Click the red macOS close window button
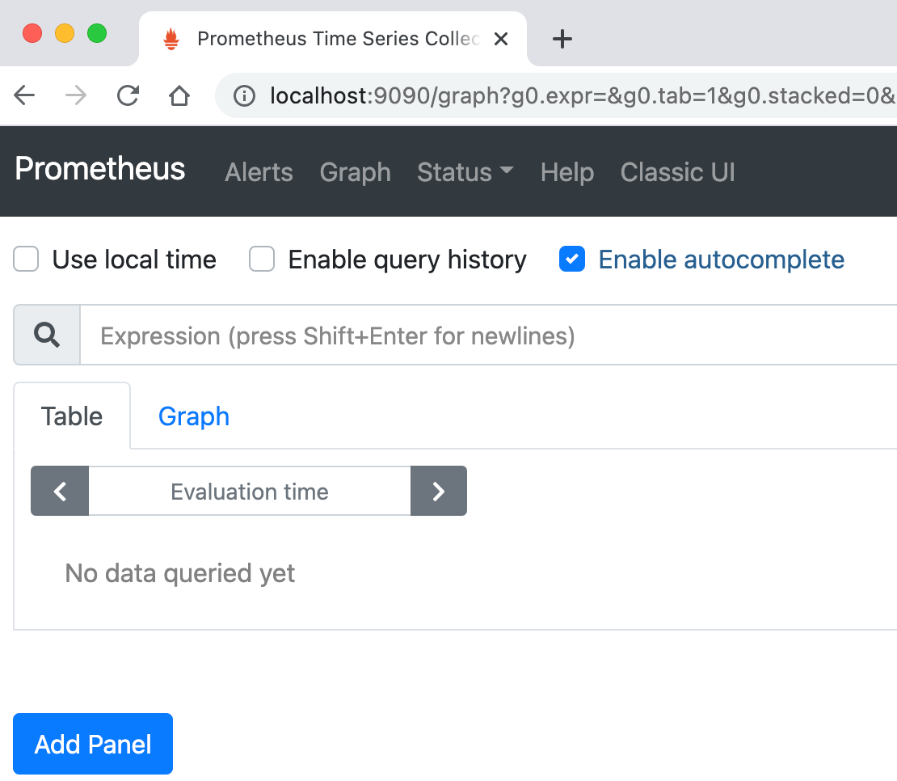This screenshot has height=781, width=897. click(32, 33)
